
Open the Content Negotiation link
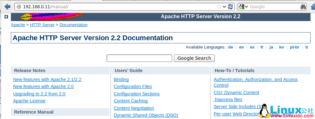[x=134, y=108]
